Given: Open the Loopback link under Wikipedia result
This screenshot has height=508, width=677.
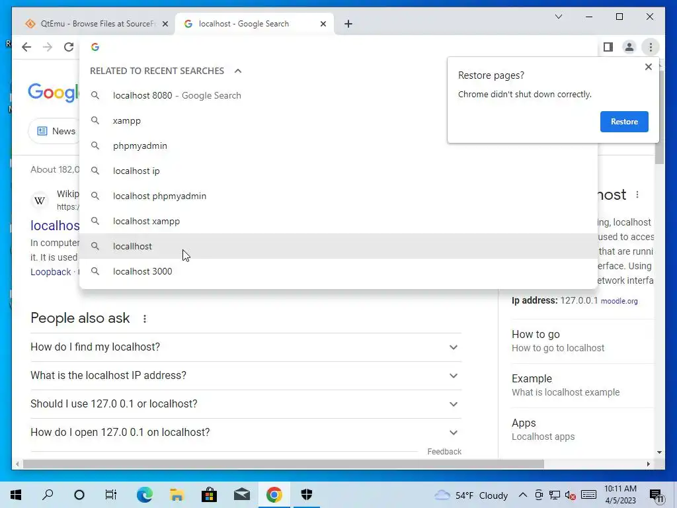Looking at the screenshot, I should 50,272.
